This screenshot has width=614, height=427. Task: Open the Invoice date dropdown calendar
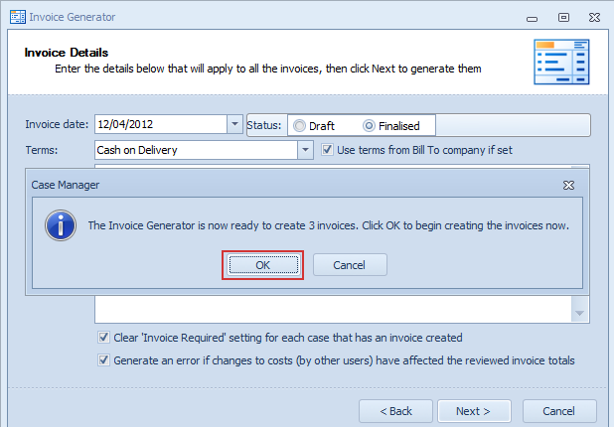(x=234, y=124)
